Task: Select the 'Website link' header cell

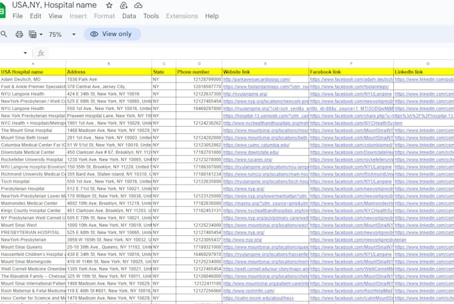Action: click(x=266, y=72)
